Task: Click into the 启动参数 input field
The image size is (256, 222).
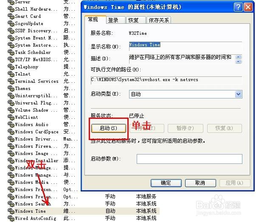Action: tap(189, 159)
